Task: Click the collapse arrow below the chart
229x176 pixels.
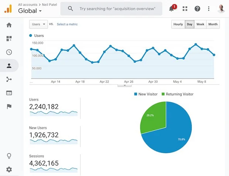Action: tap(124, 85)
